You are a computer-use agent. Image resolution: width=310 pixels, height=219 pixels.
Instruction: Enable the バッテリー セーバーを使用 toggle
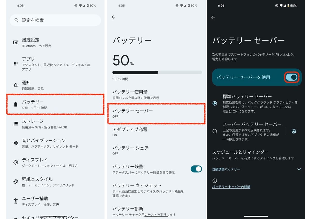(291, 77)
